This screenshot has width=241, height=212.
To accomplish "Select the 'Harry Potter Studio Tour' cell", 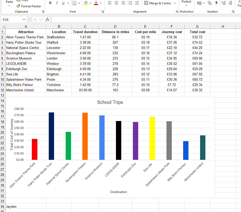I will point(26,43).
